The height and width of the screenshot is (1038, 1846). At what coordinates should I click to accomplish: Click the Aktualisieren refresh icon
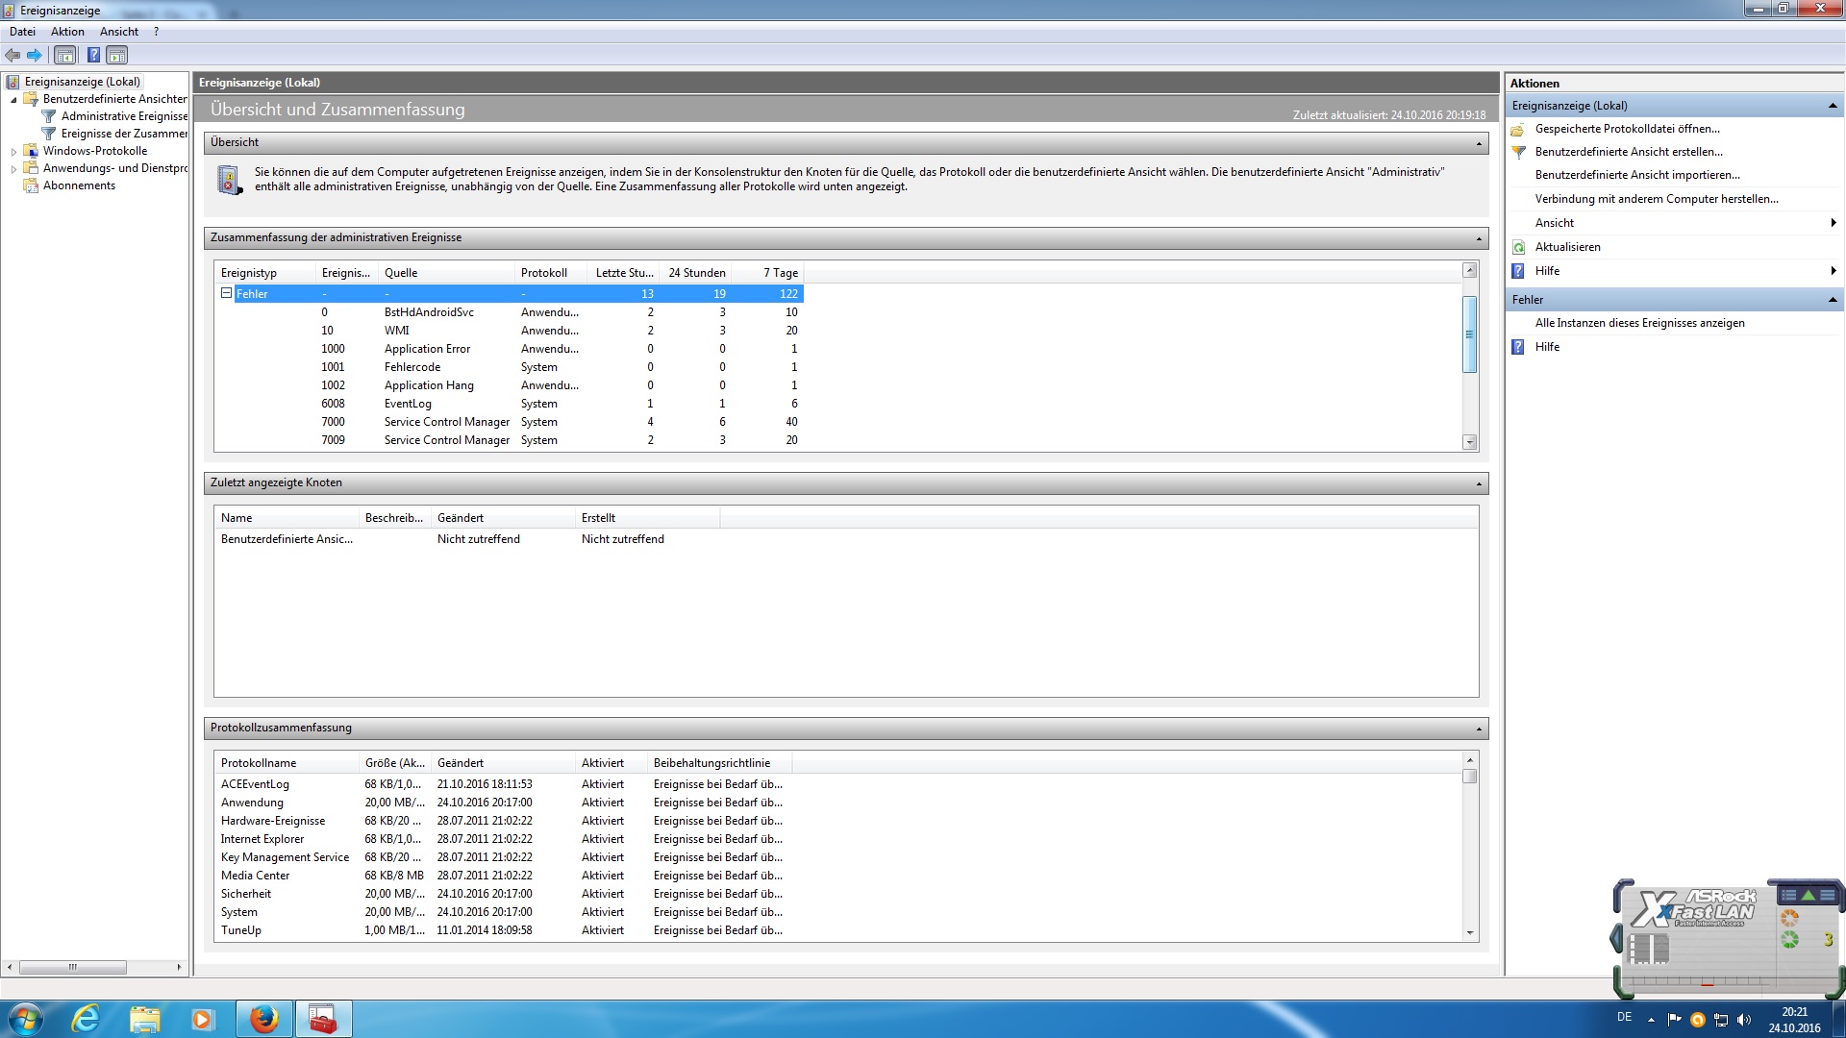1519,247
